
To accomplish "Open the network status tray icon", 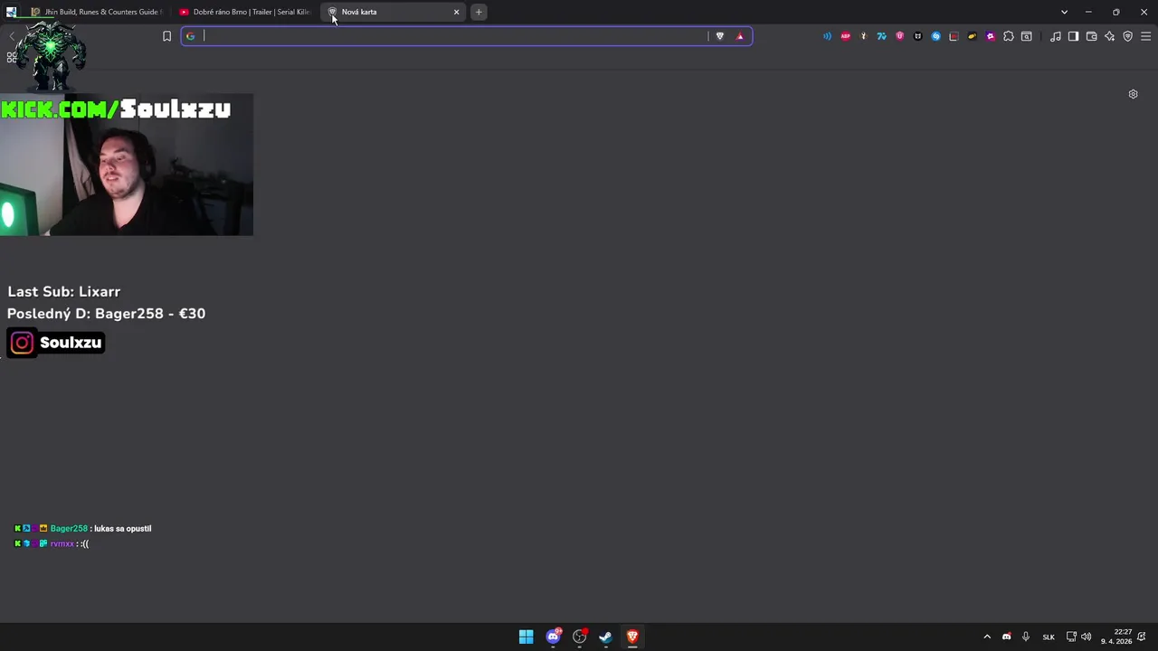I will pos(1071,637).
